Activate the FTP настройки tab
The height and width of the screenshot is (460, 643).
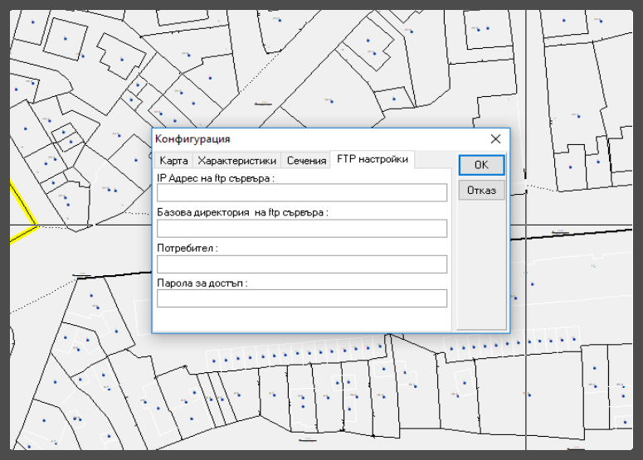pyautogui.click(x=372, y=159)
